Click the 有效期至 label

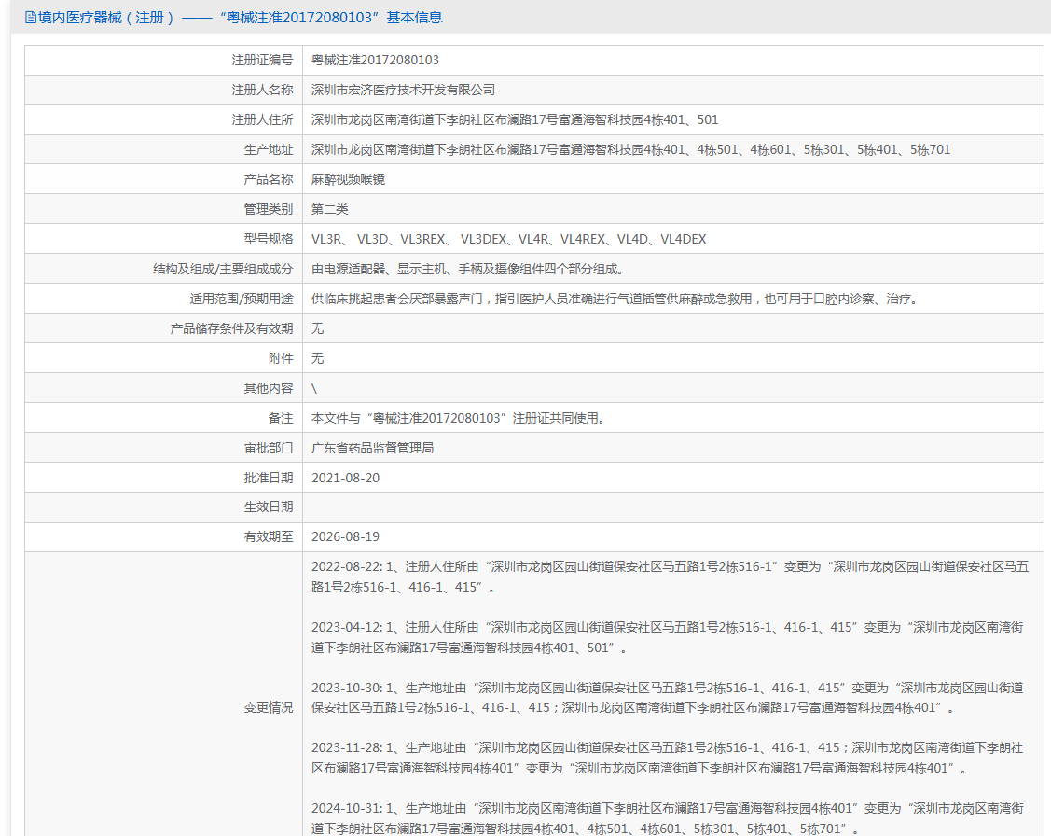269,537
